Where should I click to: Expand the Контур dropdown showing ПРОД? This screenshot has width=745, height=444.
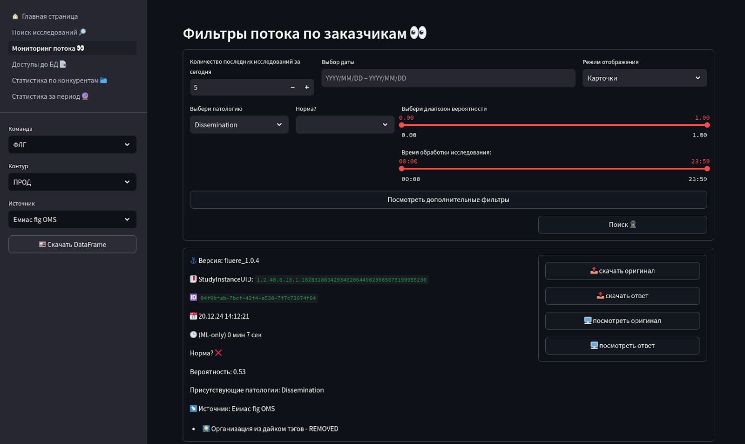[x=72, y=182]
